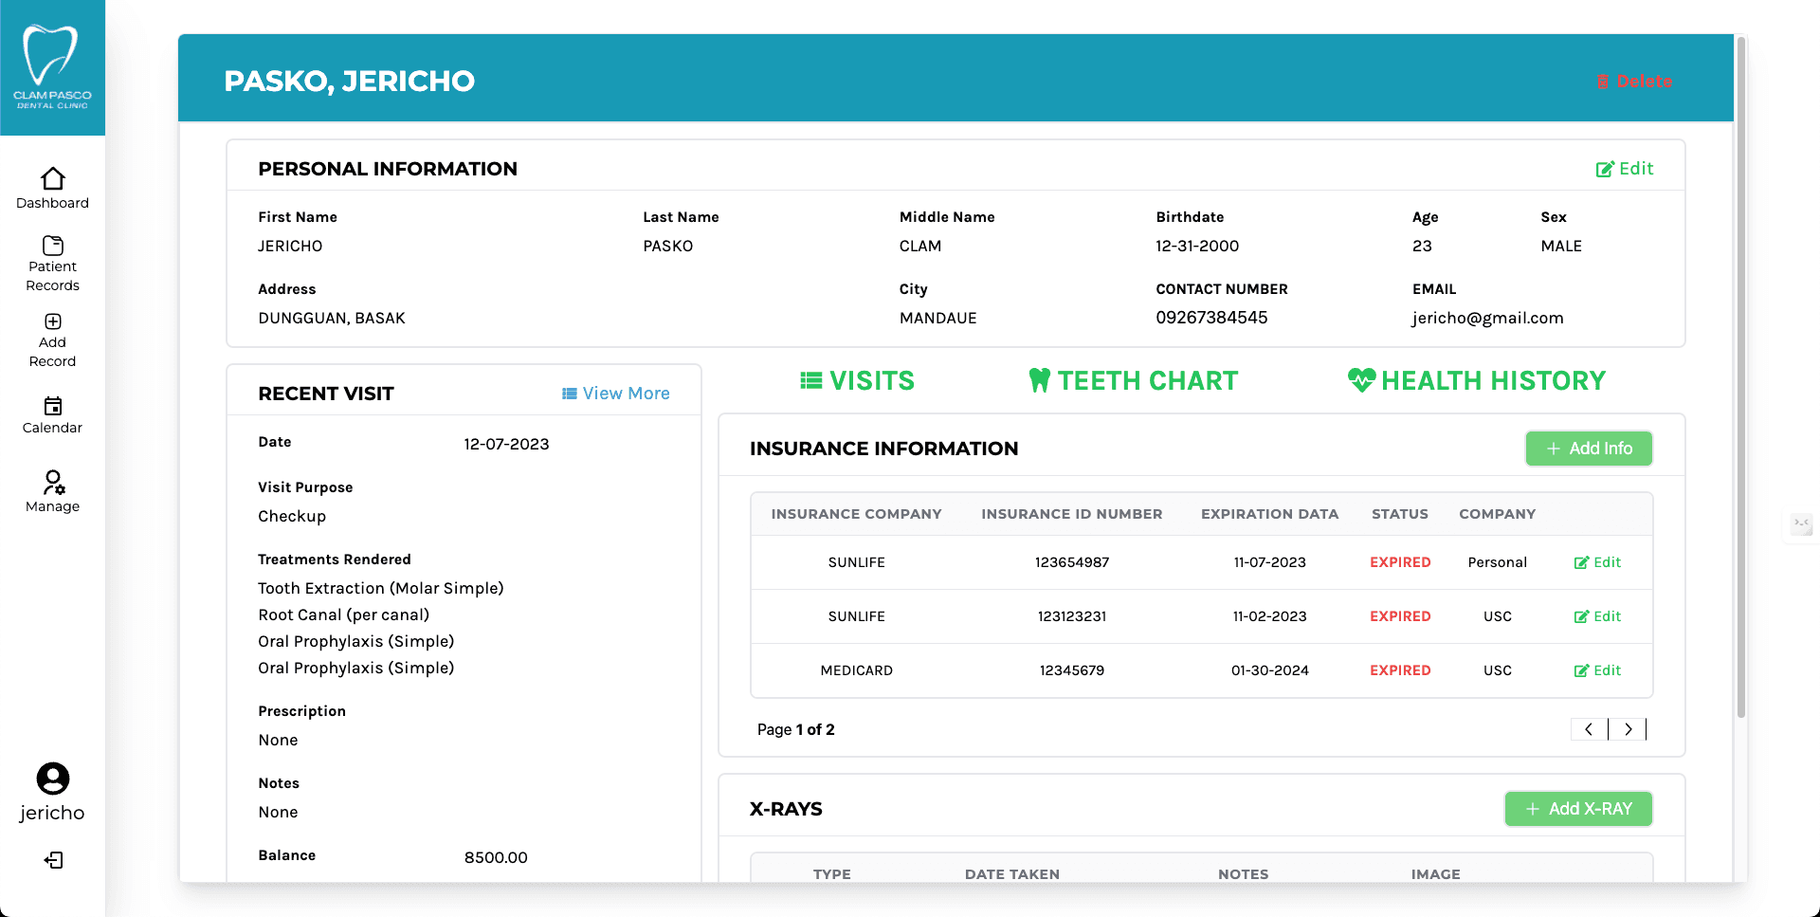
Task: Select the Visits tab
Action: (857, 380)
